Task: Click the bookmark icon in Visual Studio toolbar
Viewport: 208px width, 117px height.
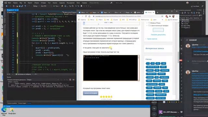Action: [x=81, y=6]
